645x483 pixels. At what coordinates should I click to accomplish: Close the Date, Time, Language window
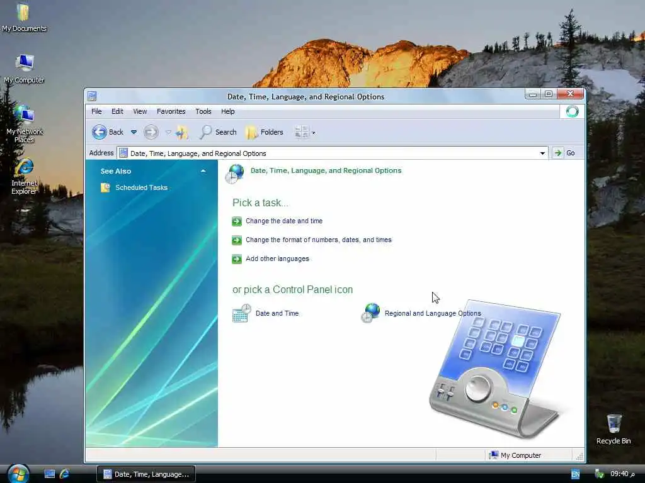coord(570,94)
